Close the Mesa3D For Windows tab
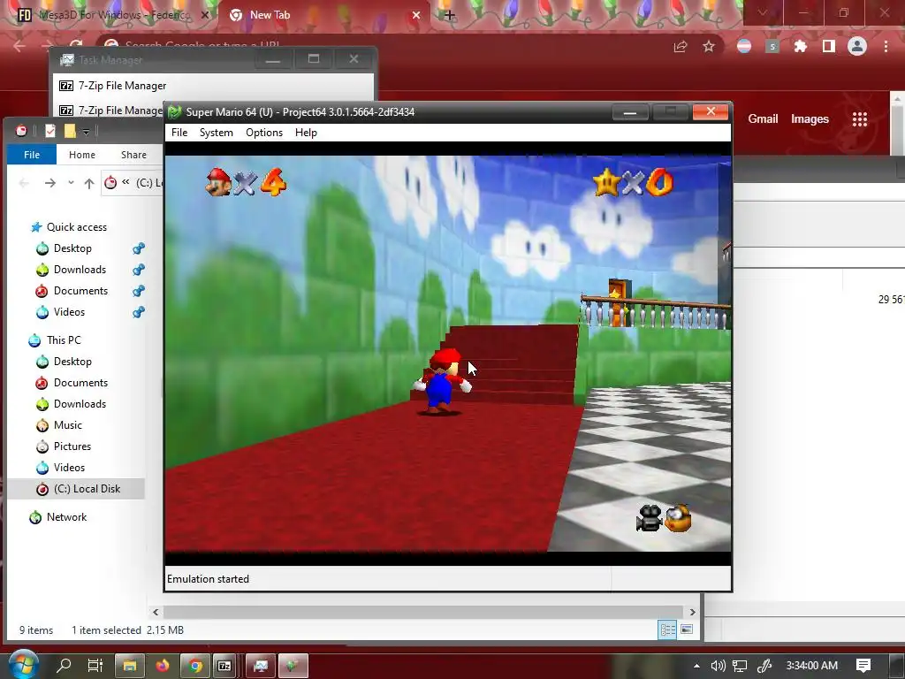The image size is (905, 679). [205, 15]
